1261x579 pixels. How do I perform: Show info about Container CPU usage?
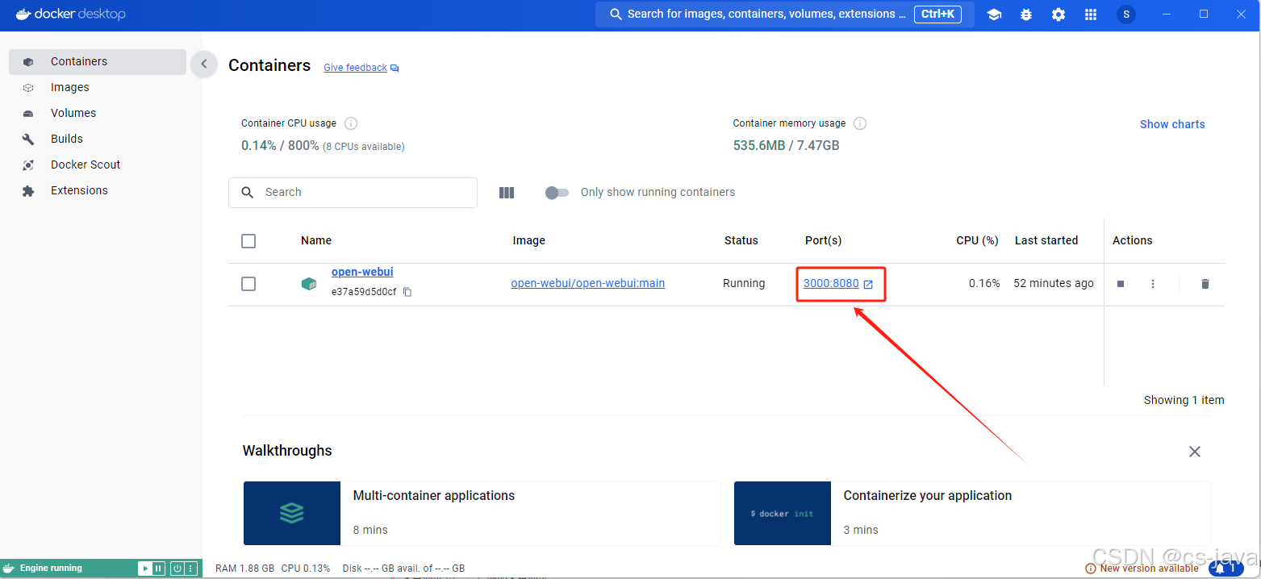(351, 123)
